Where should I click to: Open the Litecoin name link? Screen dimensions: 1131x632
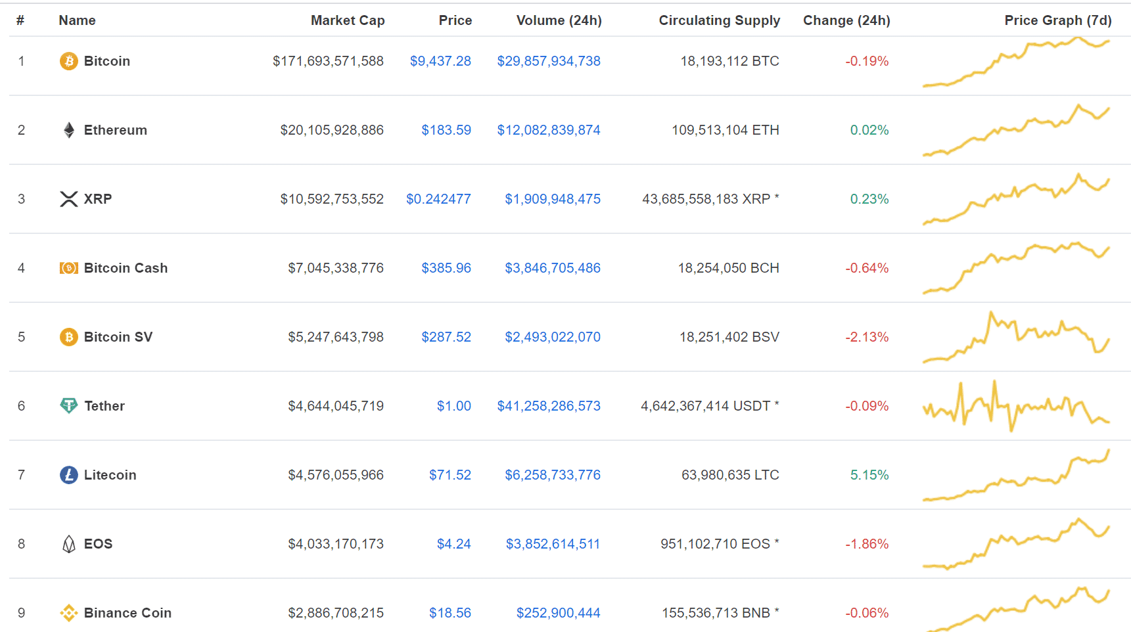(110, 475)
